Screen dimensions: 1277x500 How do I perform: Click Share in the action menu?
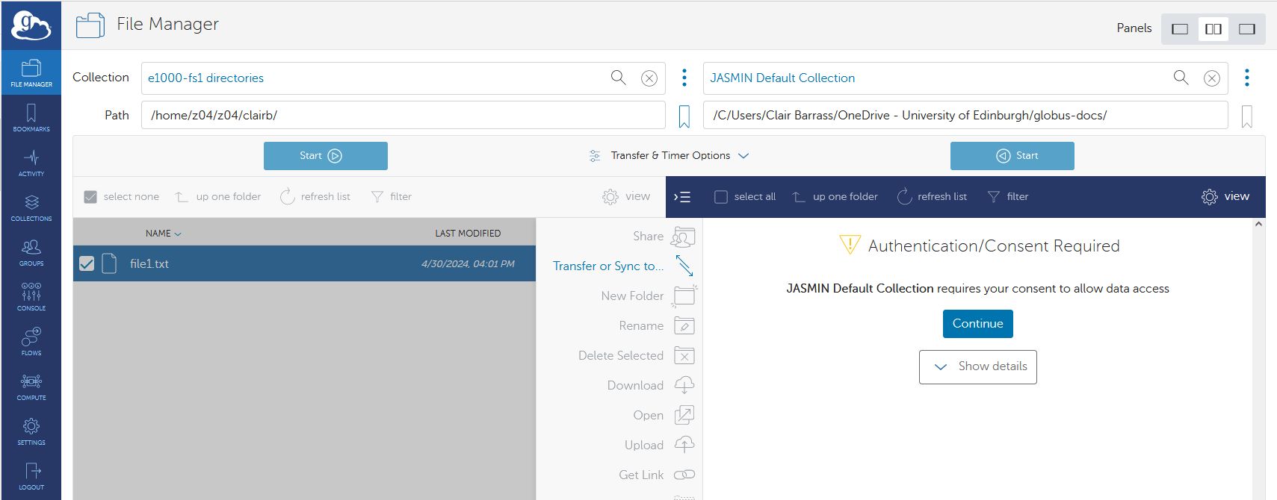(x=664, y=237)
